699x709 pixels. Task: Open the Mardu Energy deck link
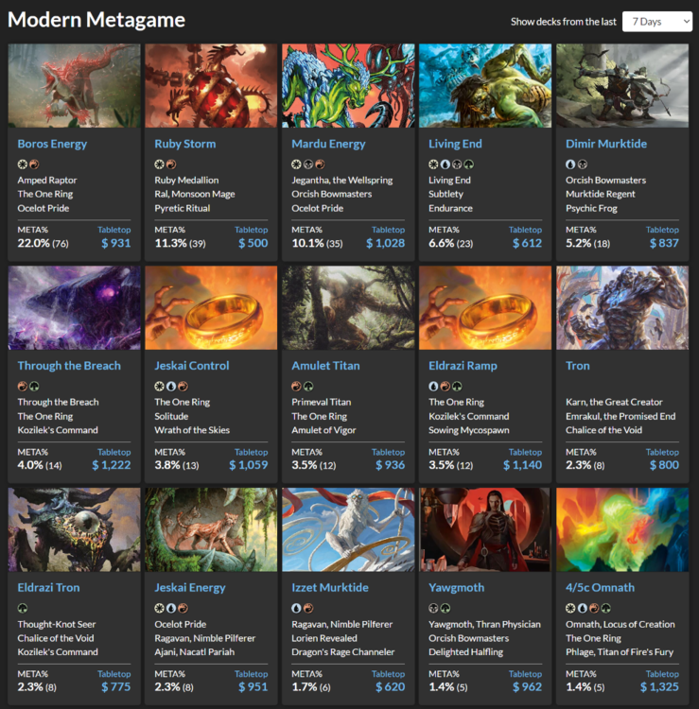(327, 144)
